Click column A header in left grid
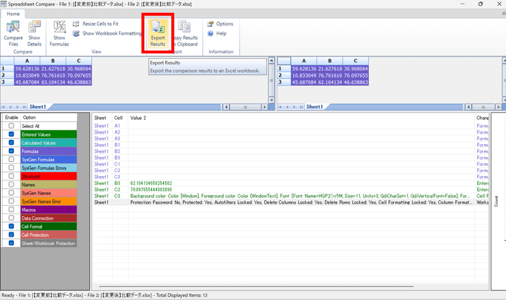 [27, 61]
